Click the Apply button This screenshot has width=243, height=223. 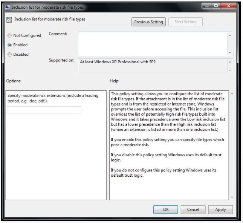[220, 209]
